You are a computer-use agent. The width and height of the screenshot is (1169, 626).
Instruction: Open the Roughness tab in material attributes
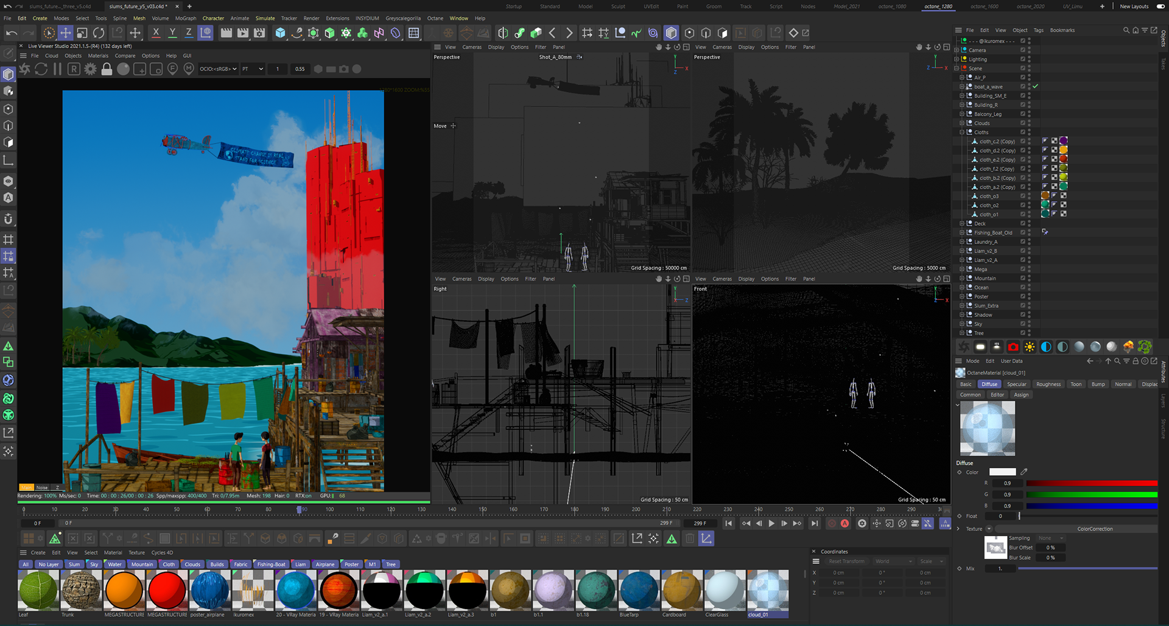[1048, 384]
